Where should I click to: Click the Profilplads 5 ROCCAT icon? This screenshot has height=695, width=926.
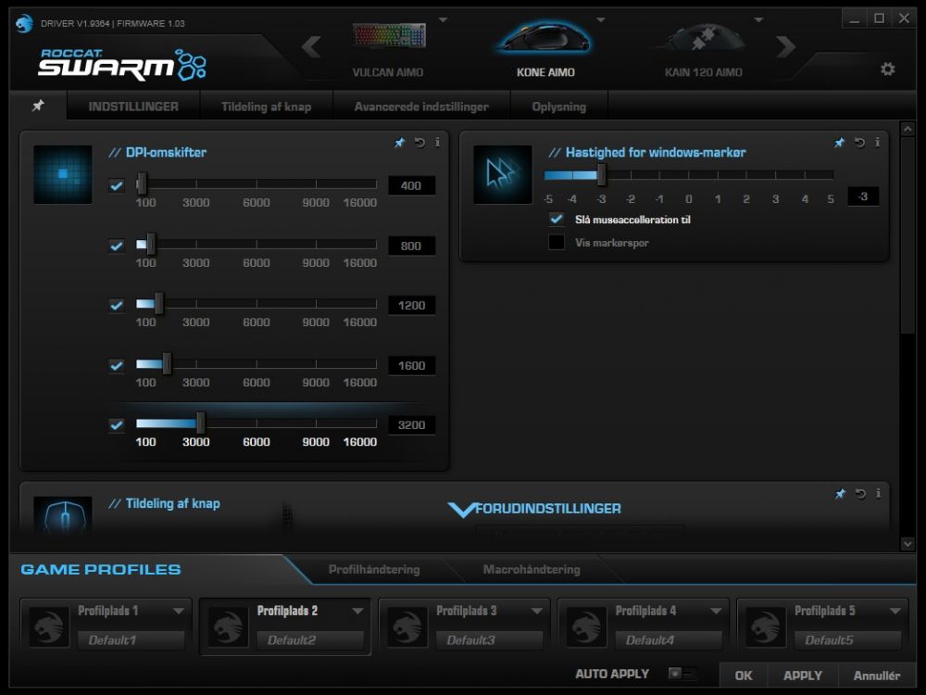tap(766, 625)
